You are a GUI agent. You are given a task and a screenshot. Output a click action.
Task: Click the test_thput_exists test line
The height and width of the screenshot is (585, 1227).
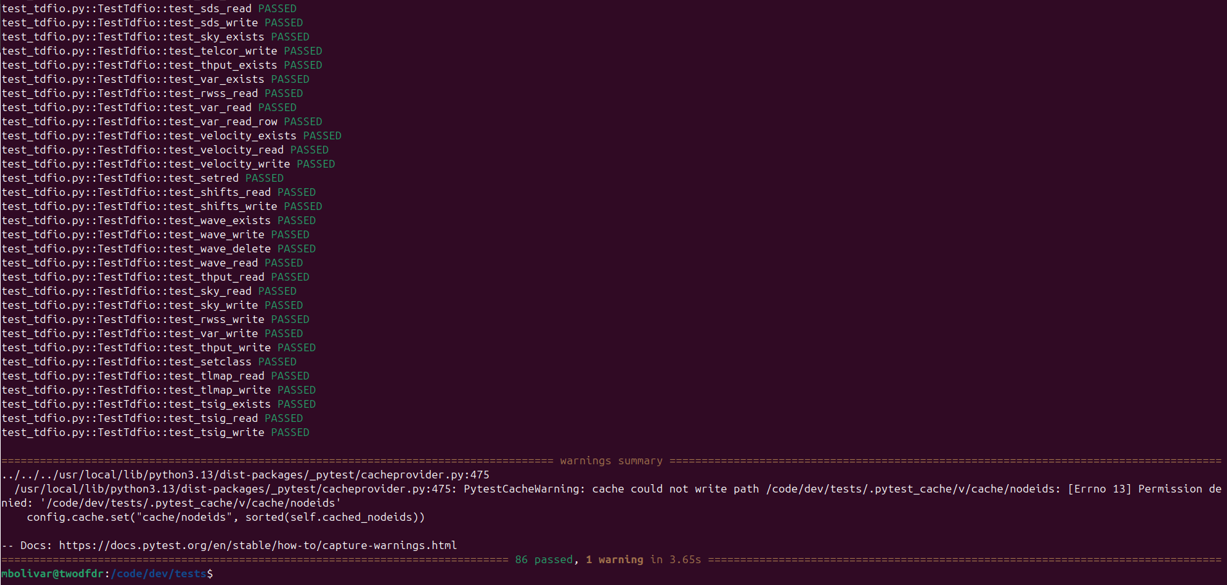point(161,65)
